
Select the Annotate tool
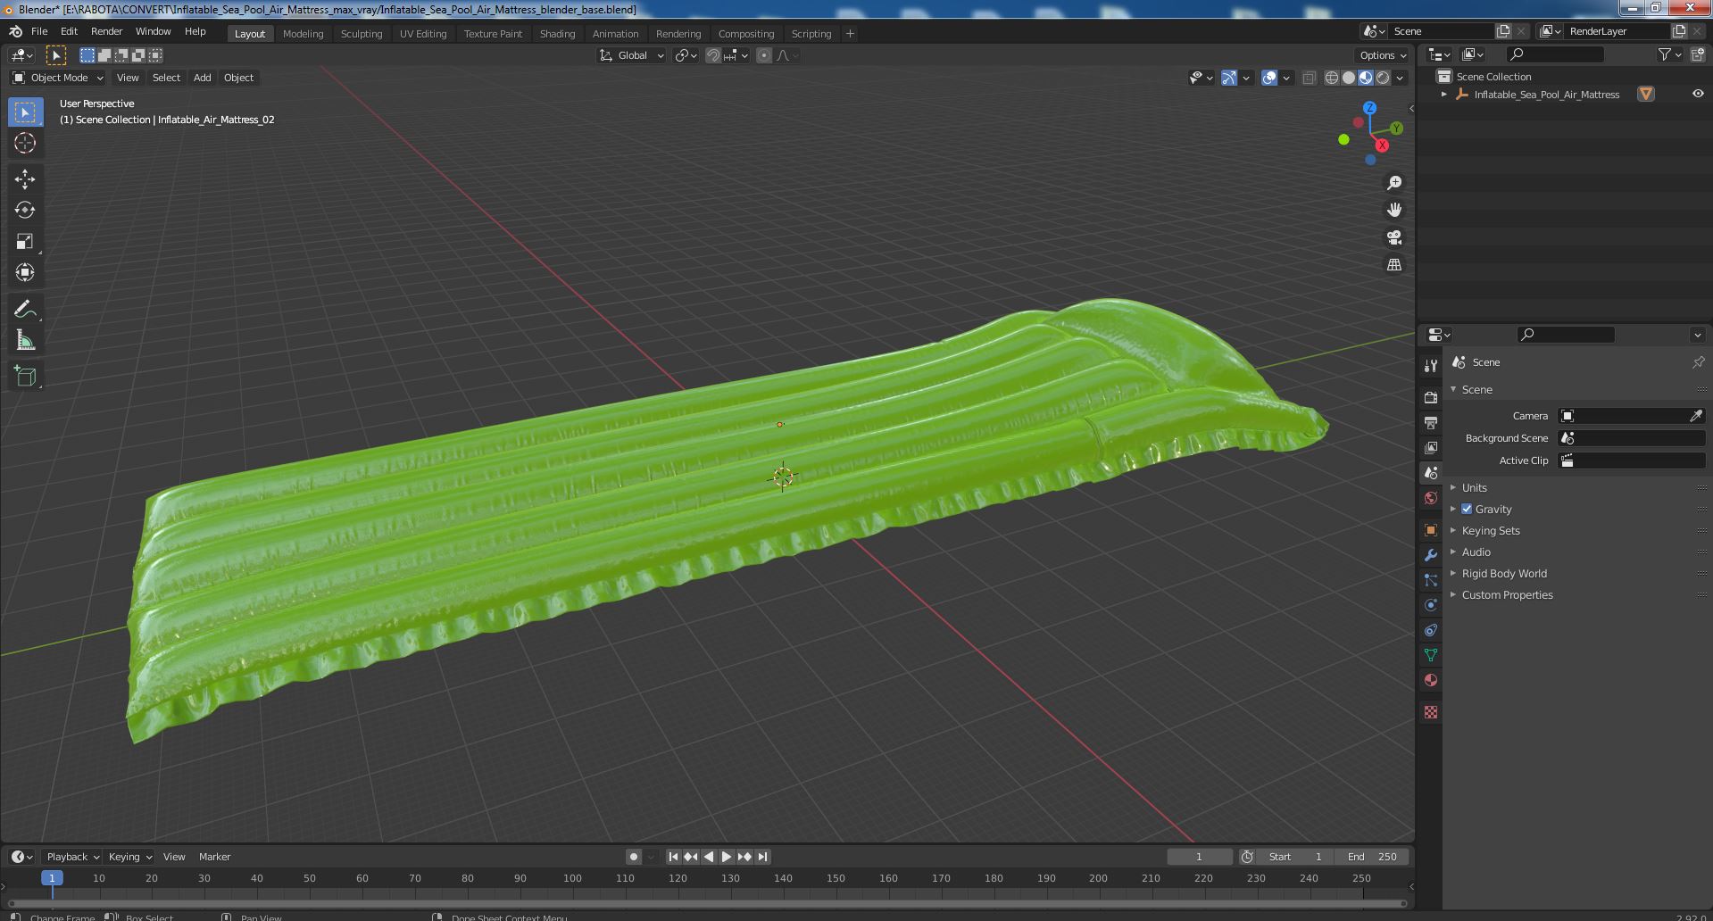pyautogui.click(x=25, y=310)
